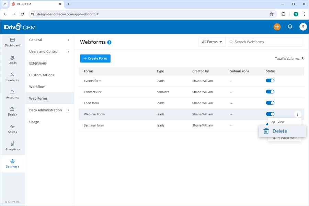This screenshot has width=309, height=206.
Task: Open the three-dot menu on Webinar Form
Action: [298, 114]
